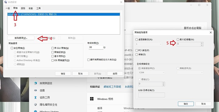This screenshot has height=112, width=219.
Task: Check 讓所有開機設定永久有效(K)
Action: pos(89,59)
